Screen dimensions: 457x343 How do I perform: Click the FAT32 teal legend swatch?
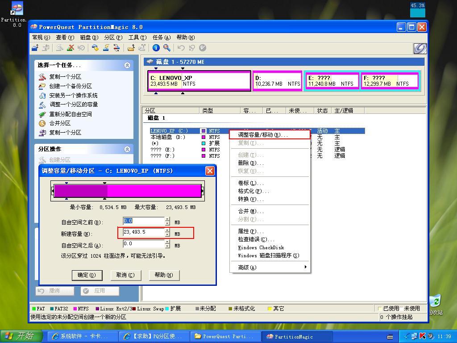pyautogui.click(x=52, y=309)
